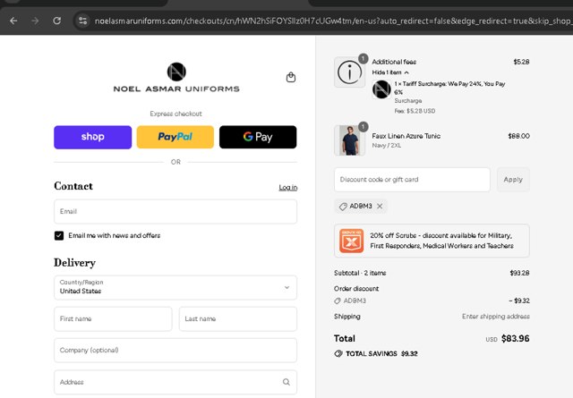Choose Google Pay express checkout

[x=258, y=137]
